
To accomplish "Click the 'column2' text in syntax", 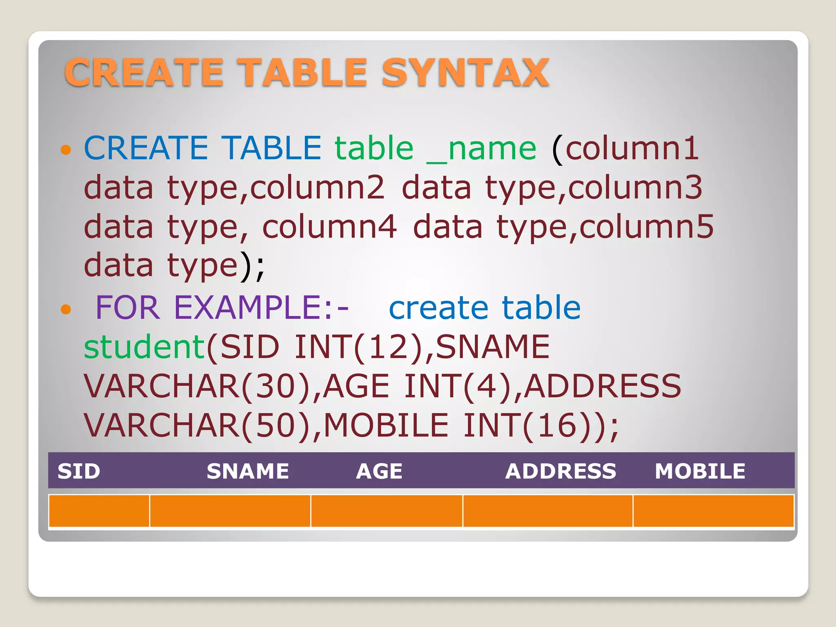I will point(317,187).
